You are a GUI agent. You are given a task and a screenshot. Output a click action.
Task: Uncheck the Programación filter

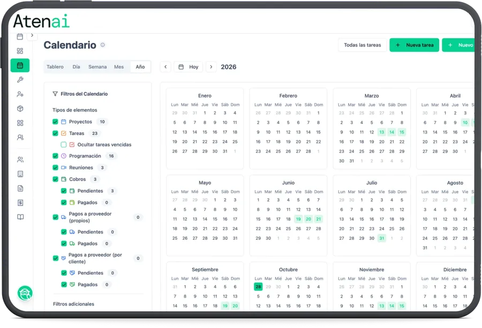pos(55,156)
